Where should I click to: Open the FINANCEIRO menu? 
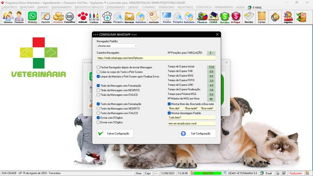(167, 7)
